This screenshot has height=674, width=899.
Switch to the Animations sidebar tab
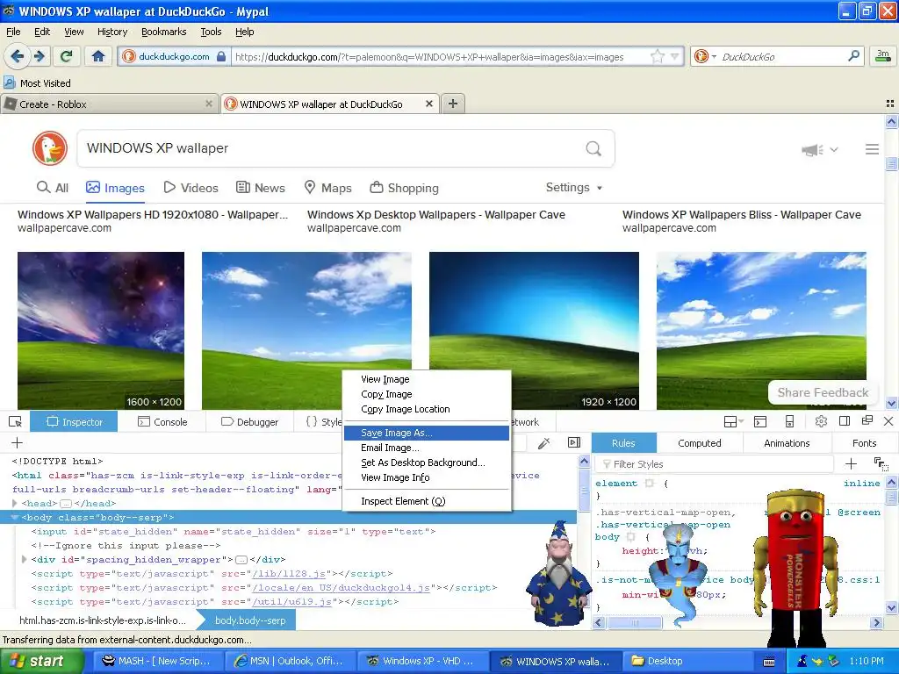coord(787,443)
